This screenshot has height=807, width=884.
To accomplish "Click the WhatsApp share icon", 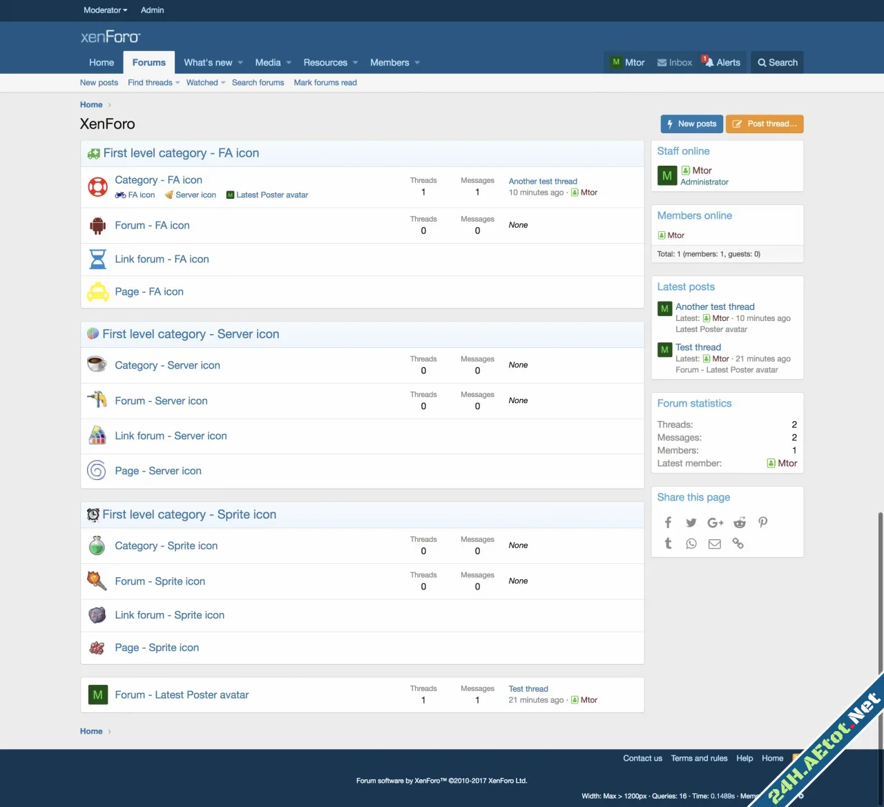I will coord(691,544).
